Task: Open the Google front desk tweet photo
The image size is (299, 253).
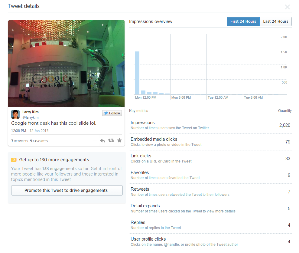Action: (x=66, y=64)
